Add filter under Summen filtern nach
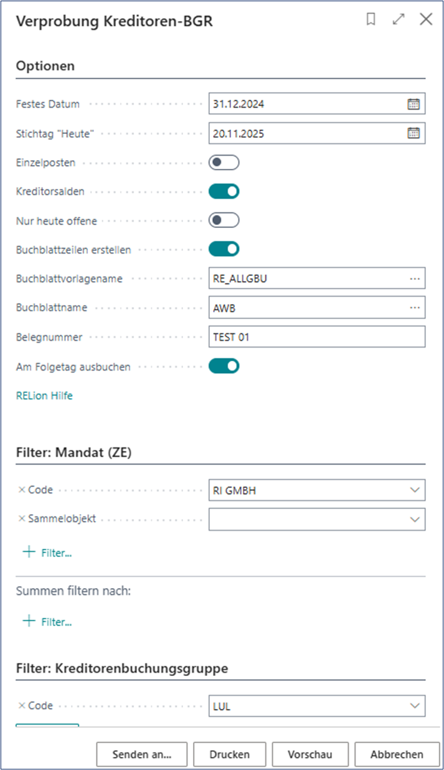 pos(47,622)
